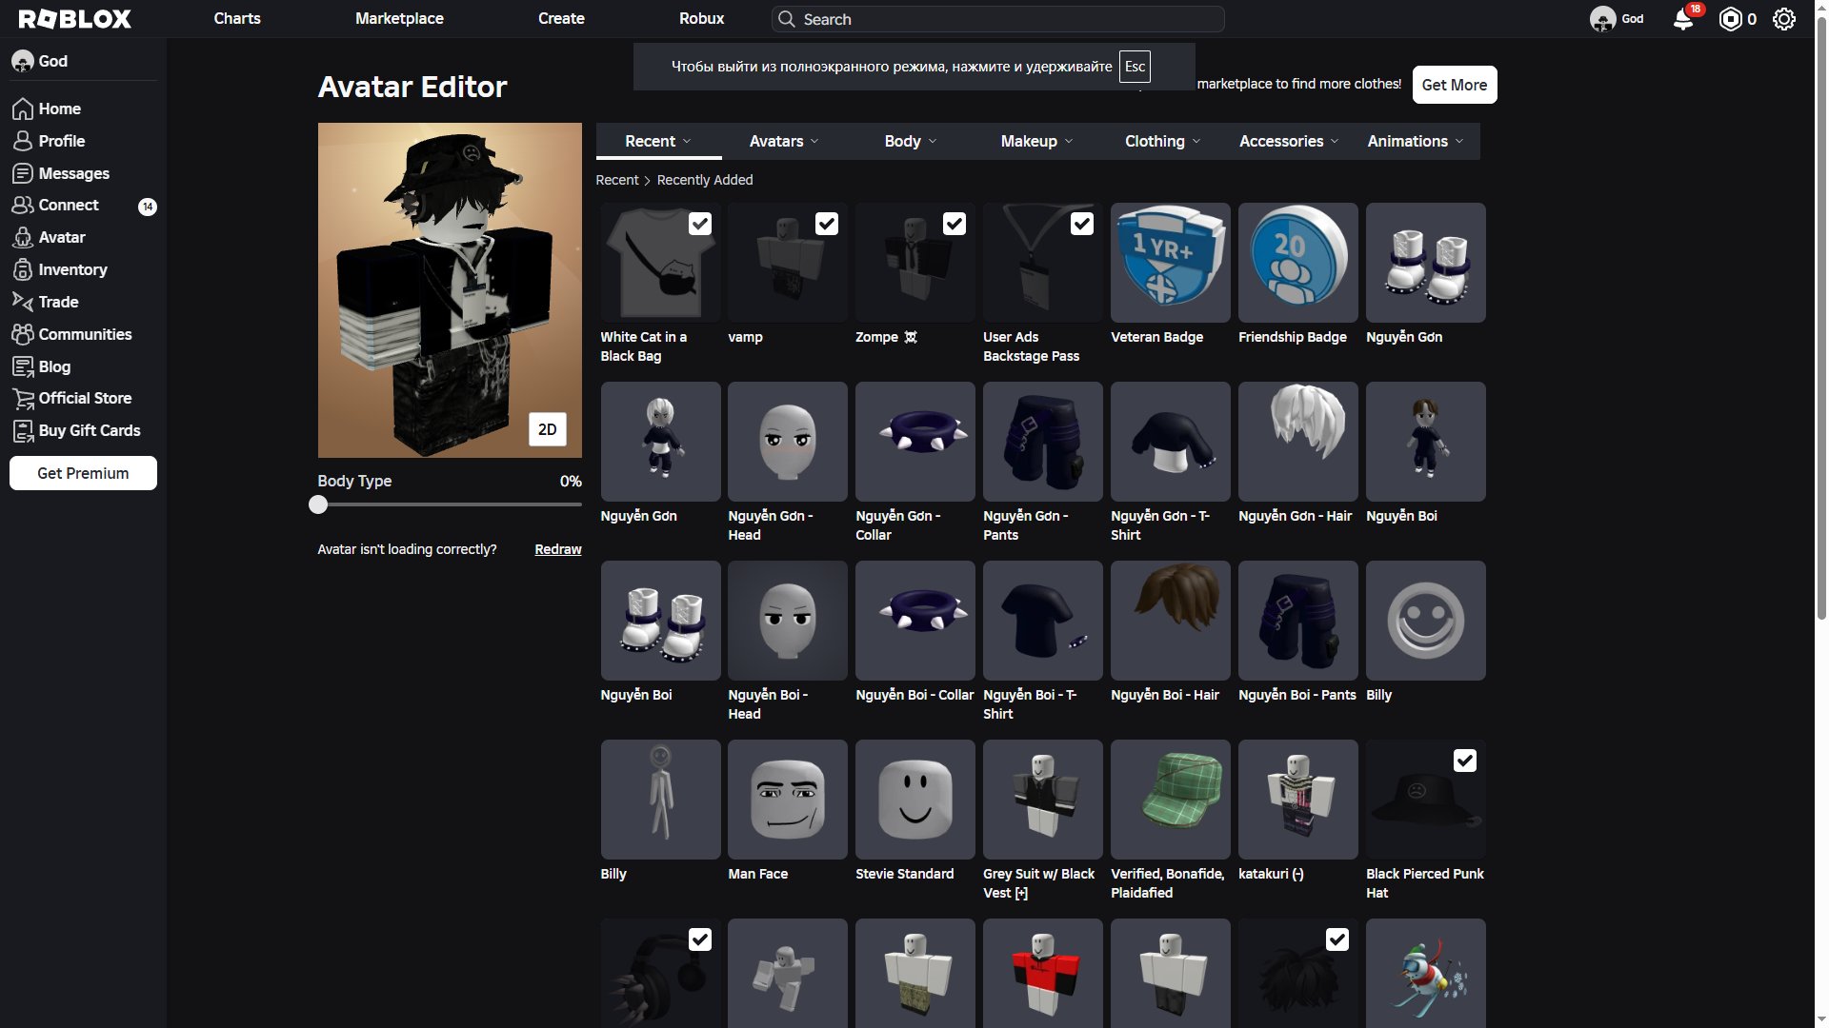Equip the Nguyễn Gơn - T-Shirt item

tap(1171, 442)
